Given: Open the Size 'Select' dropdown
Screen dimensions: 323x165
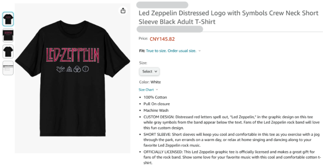Looking at the screenshot, I should [149, 71].
